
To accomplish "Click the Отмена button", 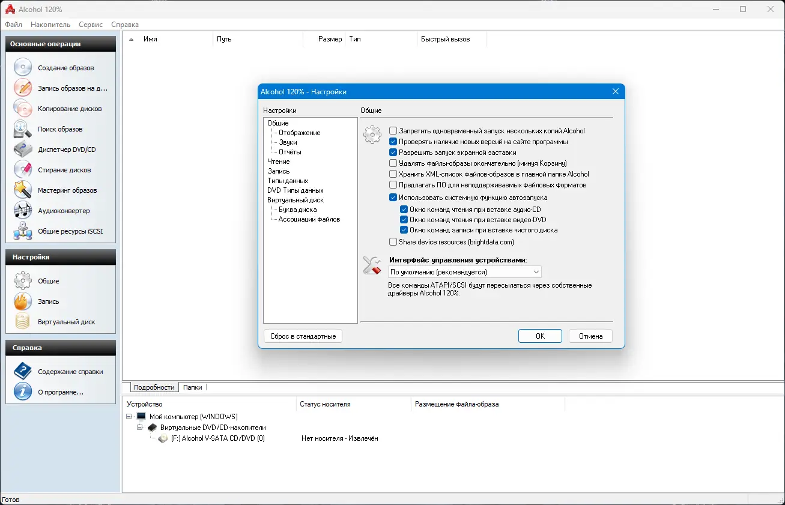I will tap(590, 336).
